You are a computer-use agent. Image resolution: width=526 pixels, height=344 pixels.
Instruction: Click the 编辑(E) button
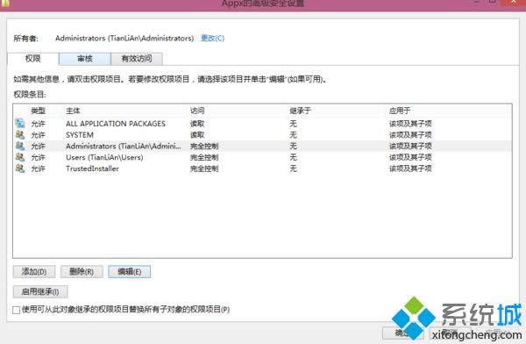pyautogui.click(x=129, y=271)
